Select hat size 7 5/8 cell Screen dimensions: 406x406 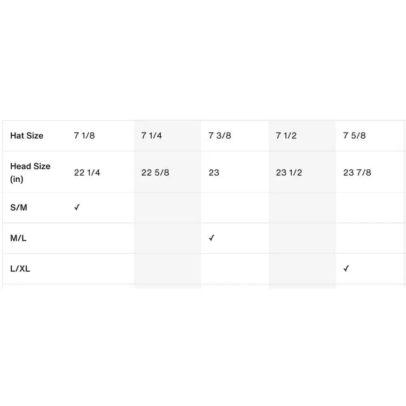click(x=354, y=135)
